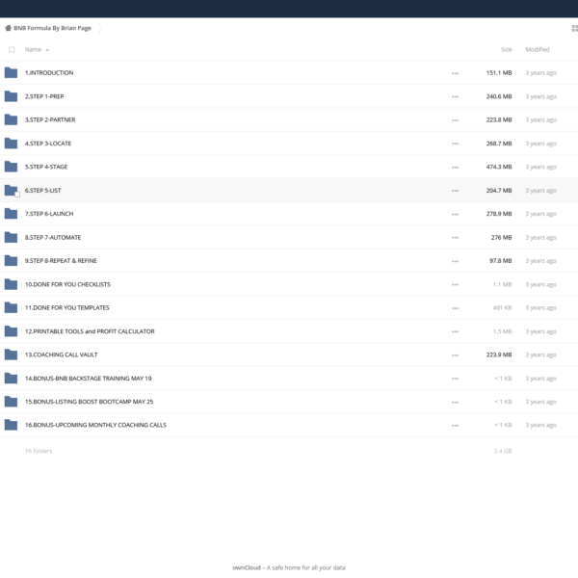Open more actions for 1.INTRODUCTION
The height and width of the screenshot is (578, 578).
click(456, 73)
